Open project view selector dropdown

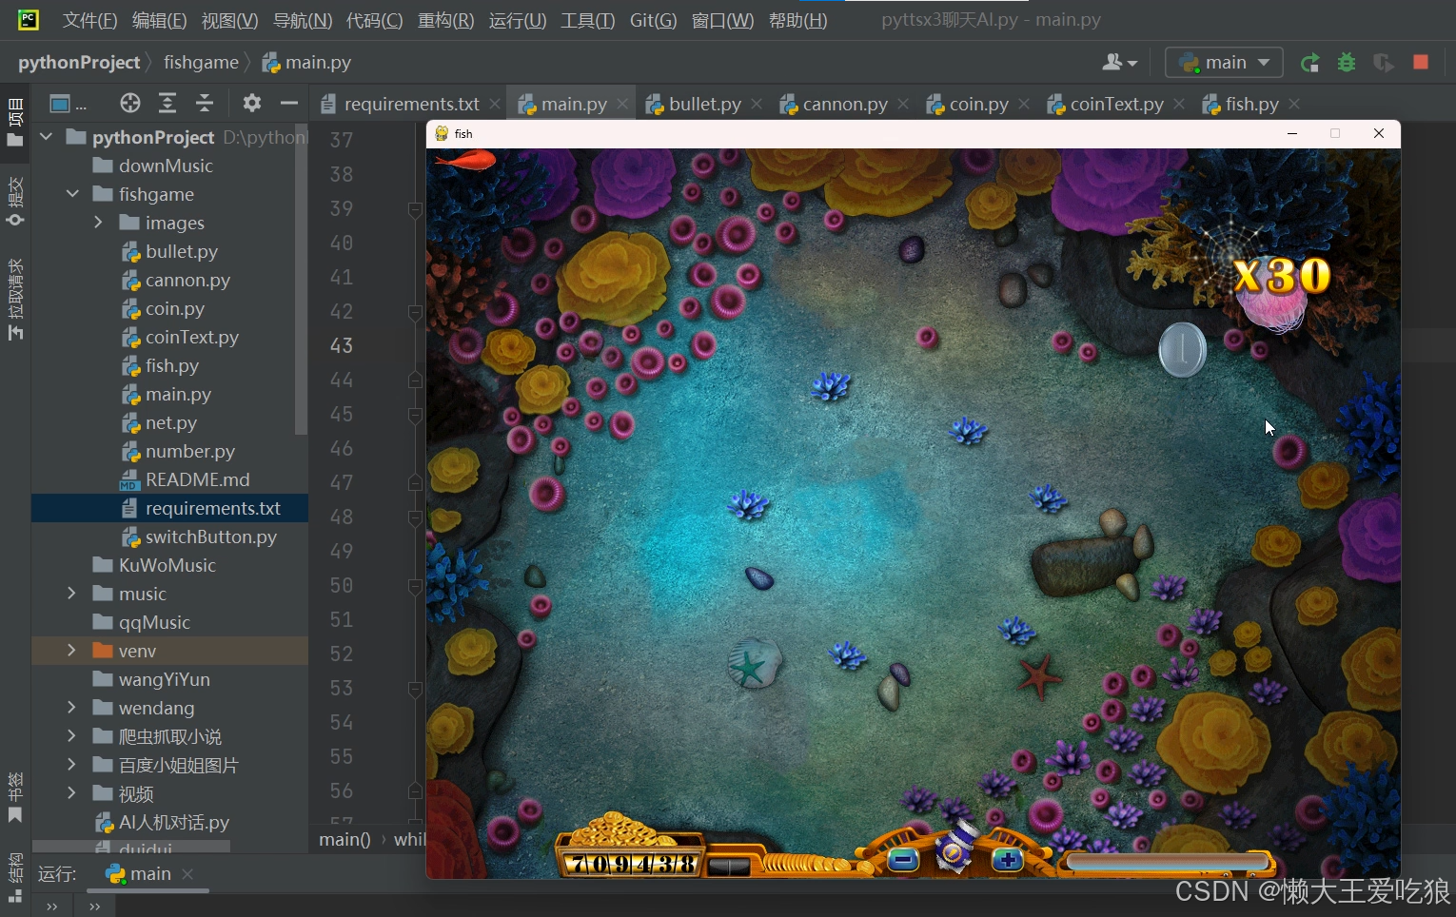point(67,103)
